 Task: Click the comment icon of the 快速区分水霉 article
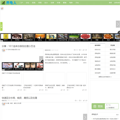(x=80, y=101)
